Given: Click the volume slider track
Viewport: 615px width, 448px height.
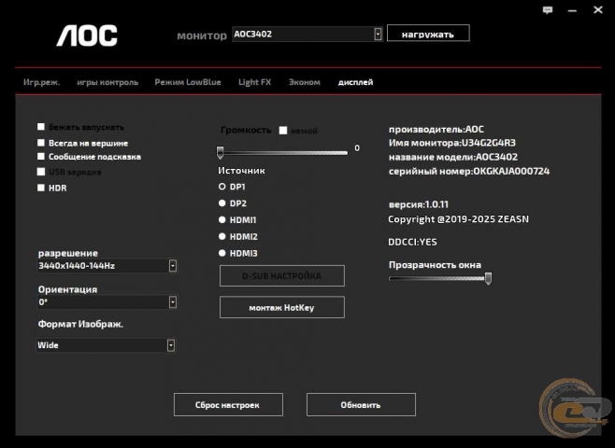Looking at the screenshot, I should click(x=283, y=153).
